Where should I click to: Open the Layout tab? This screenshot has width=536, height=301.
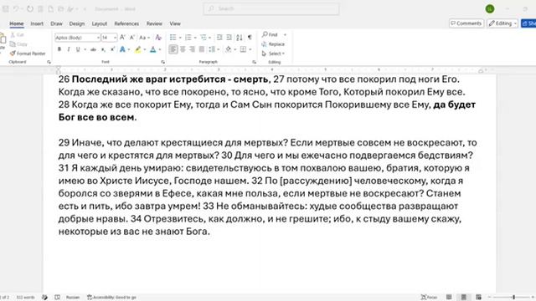pyautogui.click(x=100, y=23)
